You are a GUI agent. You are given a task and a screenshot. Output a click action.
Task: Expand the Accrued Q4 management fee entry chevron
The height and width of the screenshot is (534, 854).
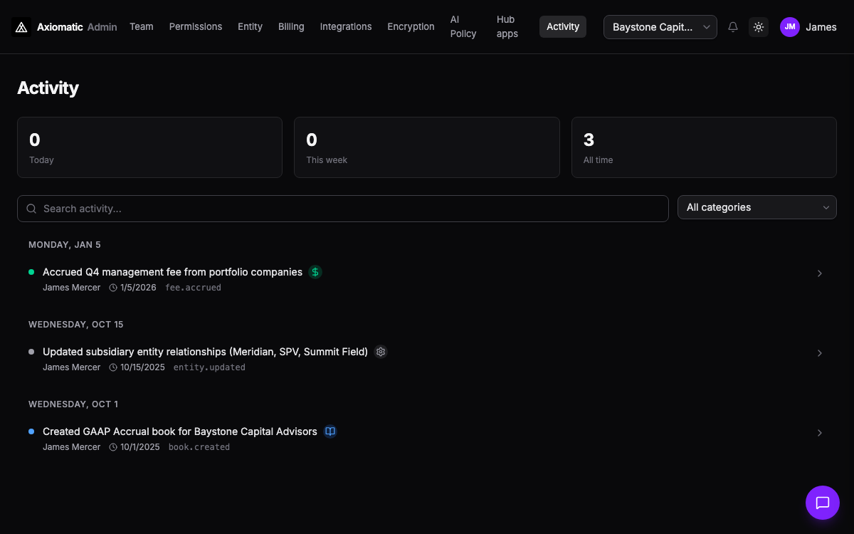click(x=819, y=273)
